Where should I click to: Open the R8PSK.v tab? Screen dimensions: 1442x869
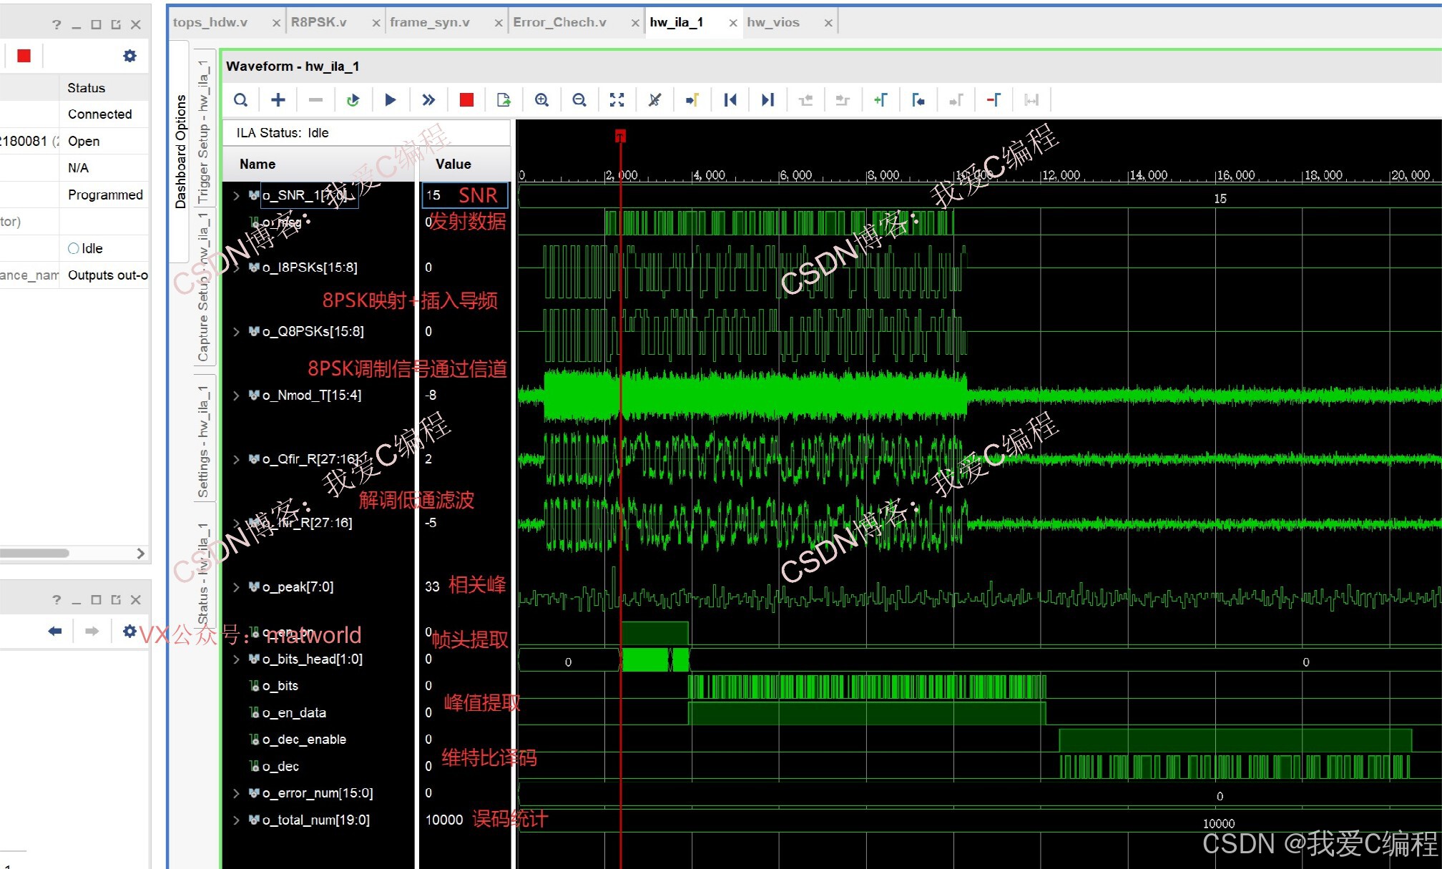coord(319,22)
